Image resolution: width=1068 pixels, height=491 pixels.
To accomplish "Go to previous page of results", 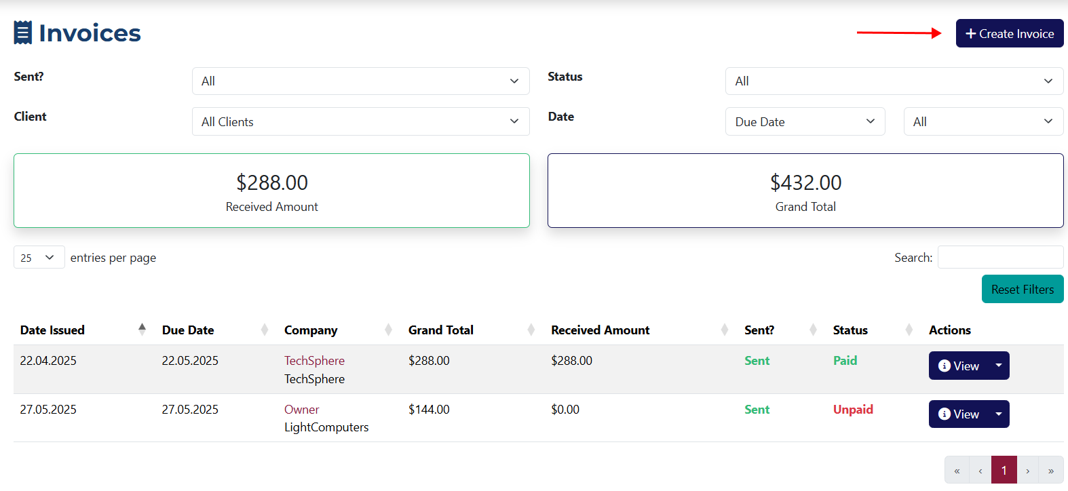I will [980, 470].
